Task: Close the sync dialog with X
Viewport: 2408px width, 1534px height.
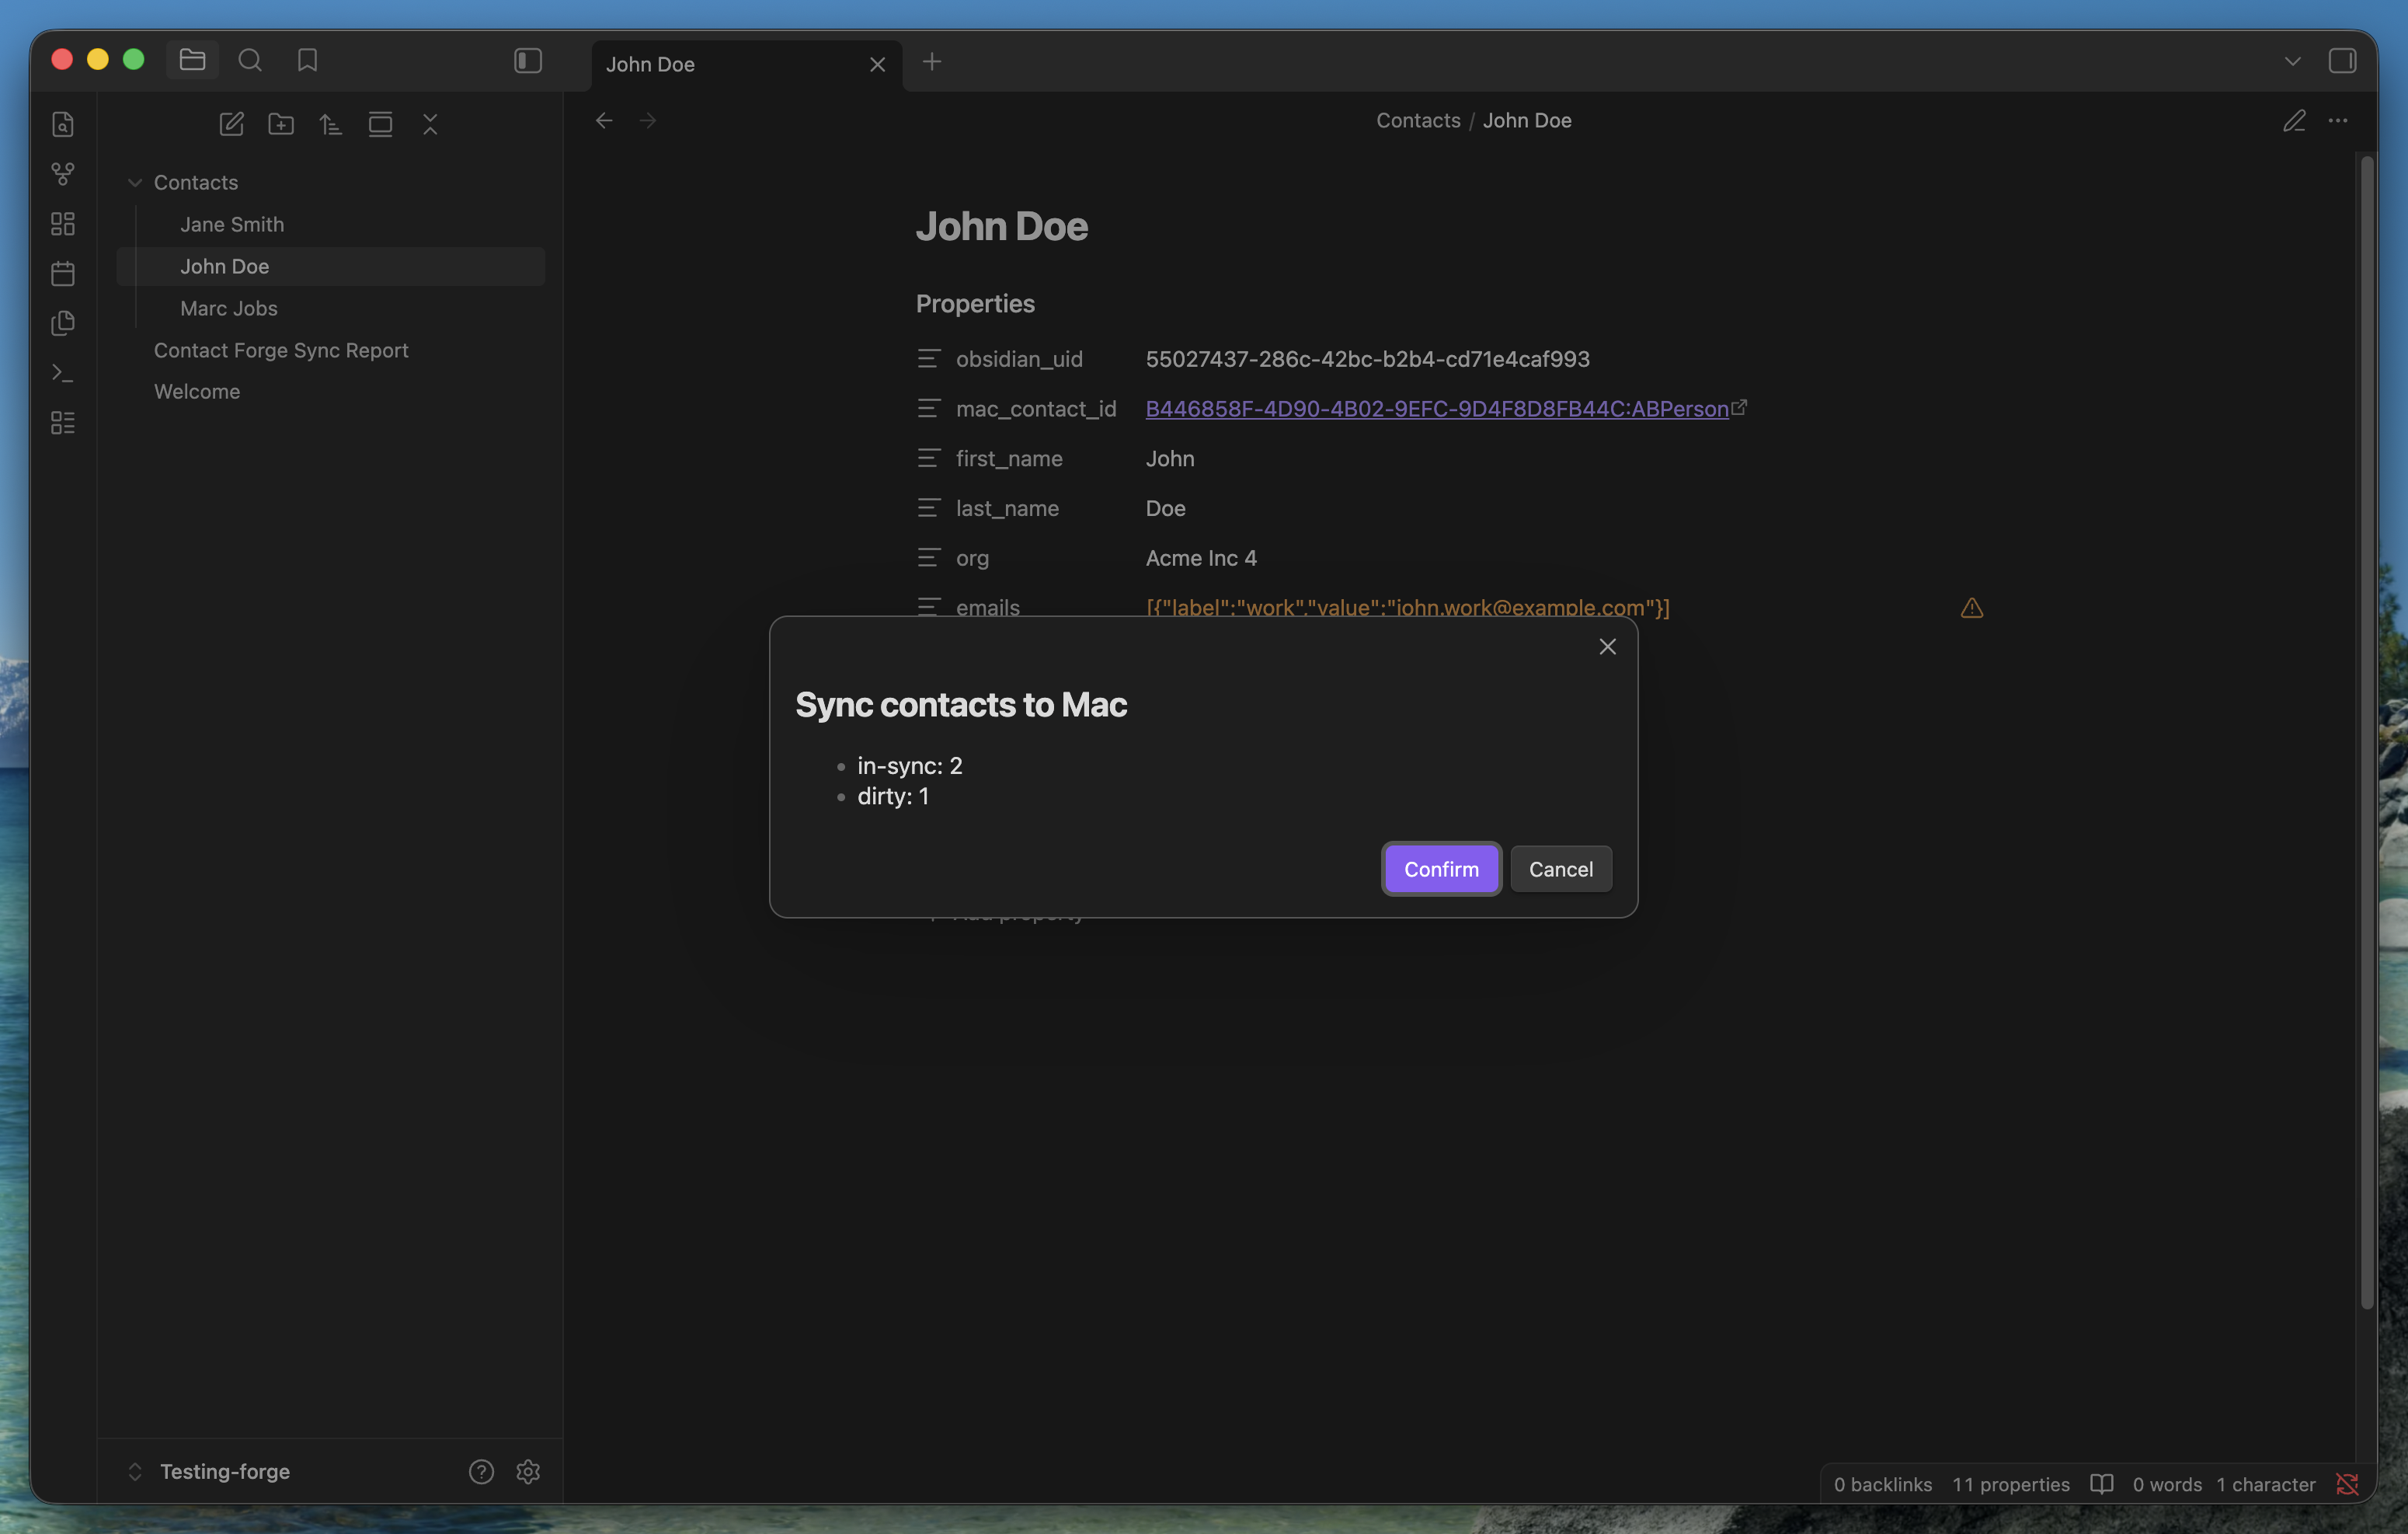Action: (x=1607, y=647)
